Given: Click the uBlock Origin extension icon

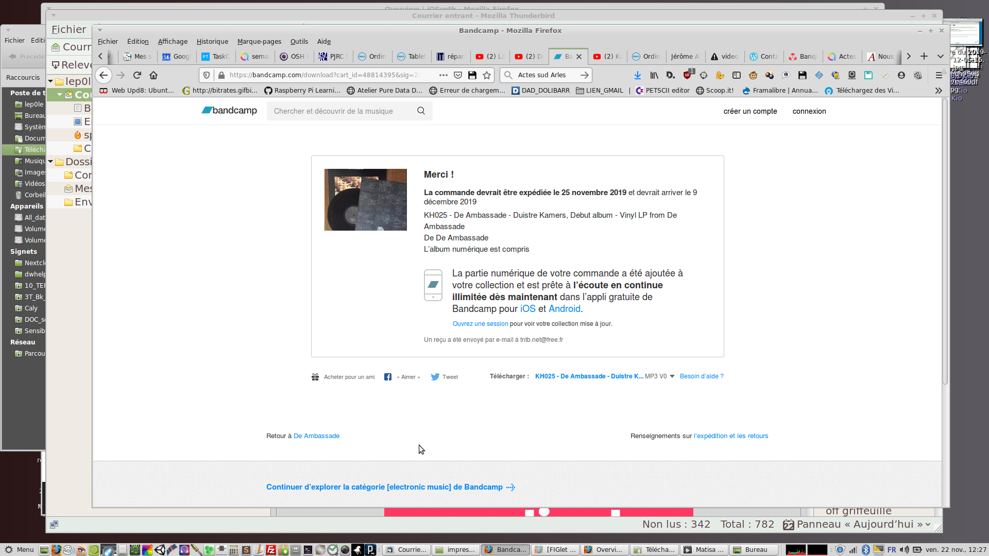Looking at the screenshot, I should pyautogui.click(x=687, y=75).
